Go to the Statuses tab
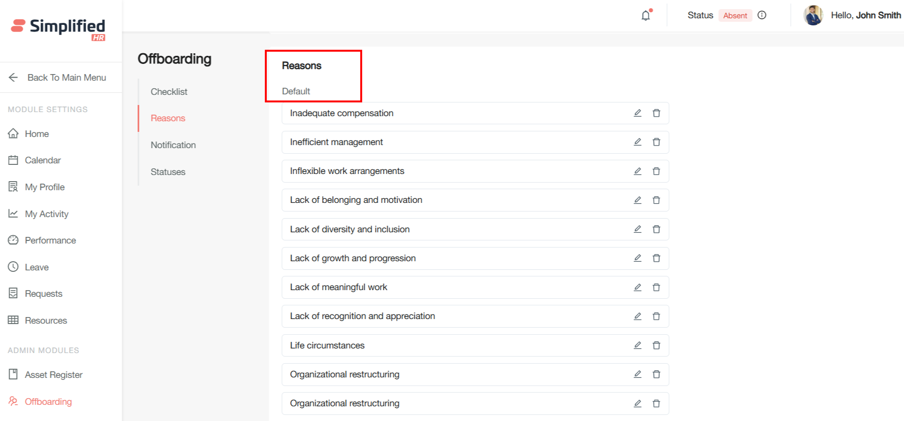This screenshot has height=421, width=904. tap(168, 172)
